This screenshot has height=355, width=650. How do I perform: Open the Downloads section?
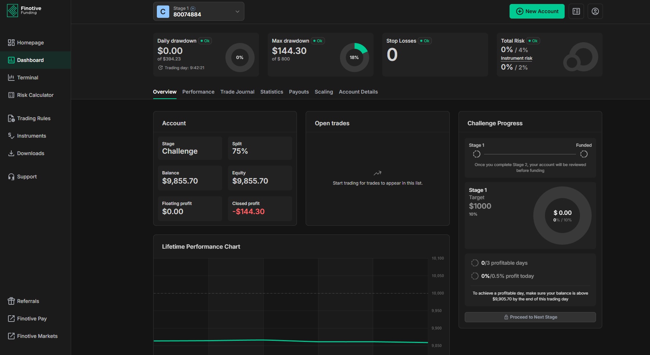pyautogui.click(x=30, y=153)
